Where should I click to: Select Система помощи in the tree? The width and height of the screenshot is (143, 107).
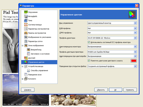[35, 25]
